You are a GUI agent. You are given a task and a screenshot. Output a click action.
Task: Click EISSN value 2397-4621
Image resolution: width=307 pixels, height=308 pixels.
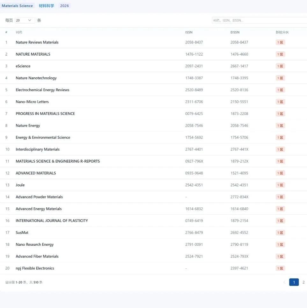(239, 268)
